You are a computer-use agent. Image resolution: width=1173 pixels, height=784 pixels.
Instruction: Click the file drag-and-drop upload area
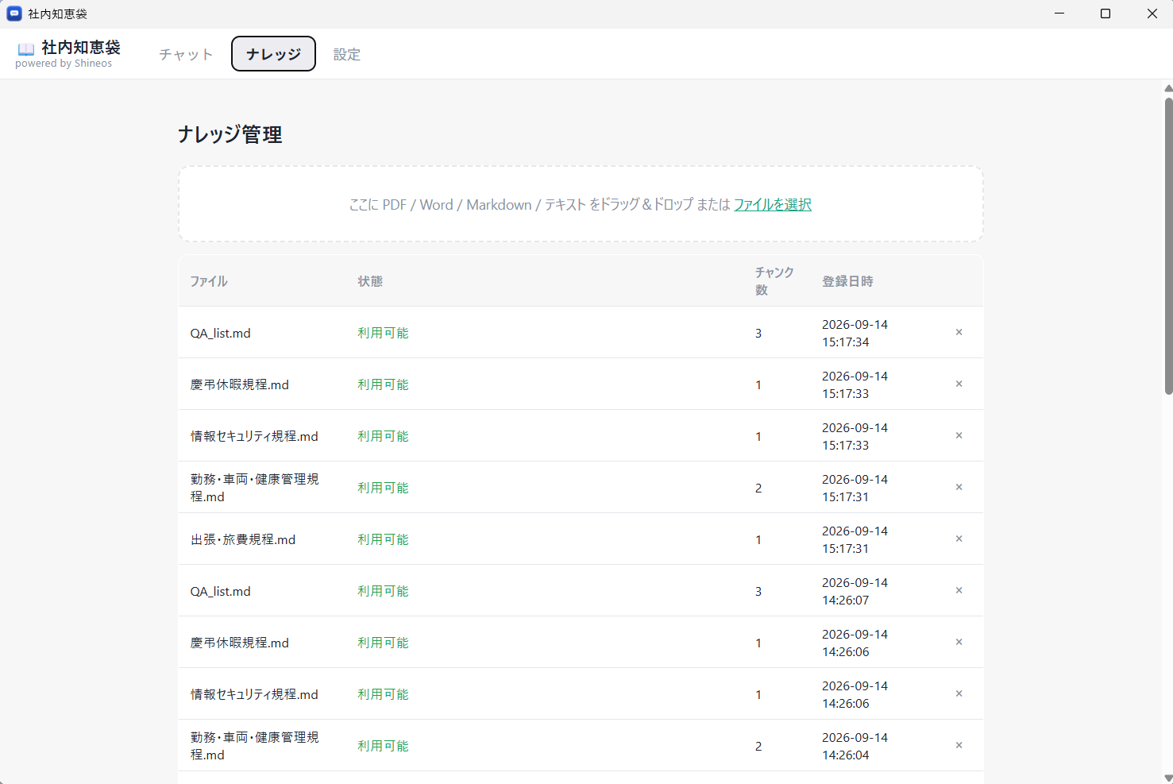point(581,204)
